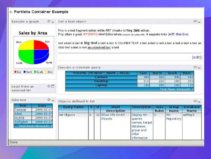Click the North column header in crosstab
Image resolution: width=211 pixels, height=159 pixels.
(x=157, y=73)
